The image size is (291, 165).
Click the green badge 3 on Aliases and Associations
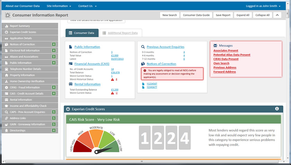54,56
